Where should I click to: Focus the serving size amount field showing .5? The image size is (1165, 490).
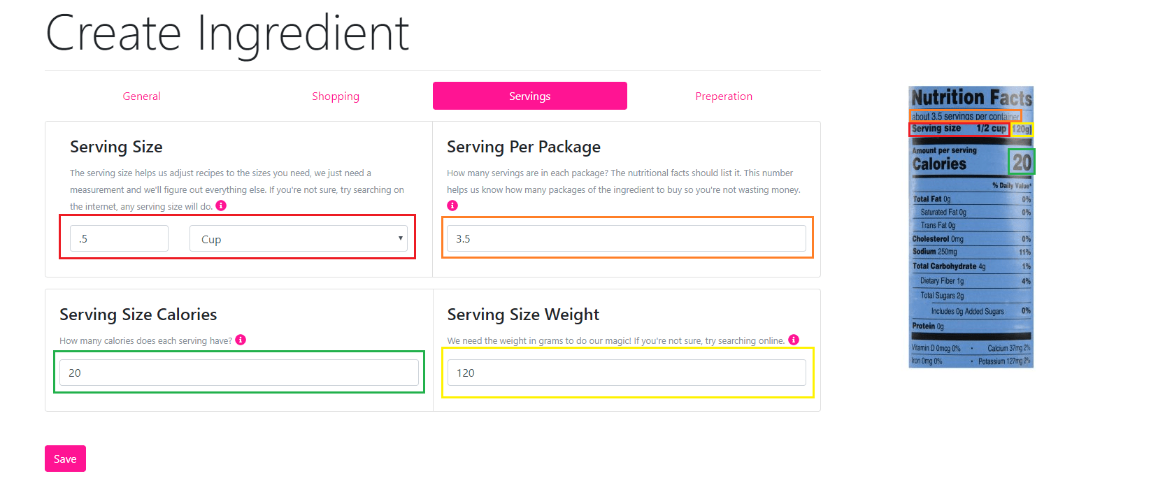pos(119,238)
